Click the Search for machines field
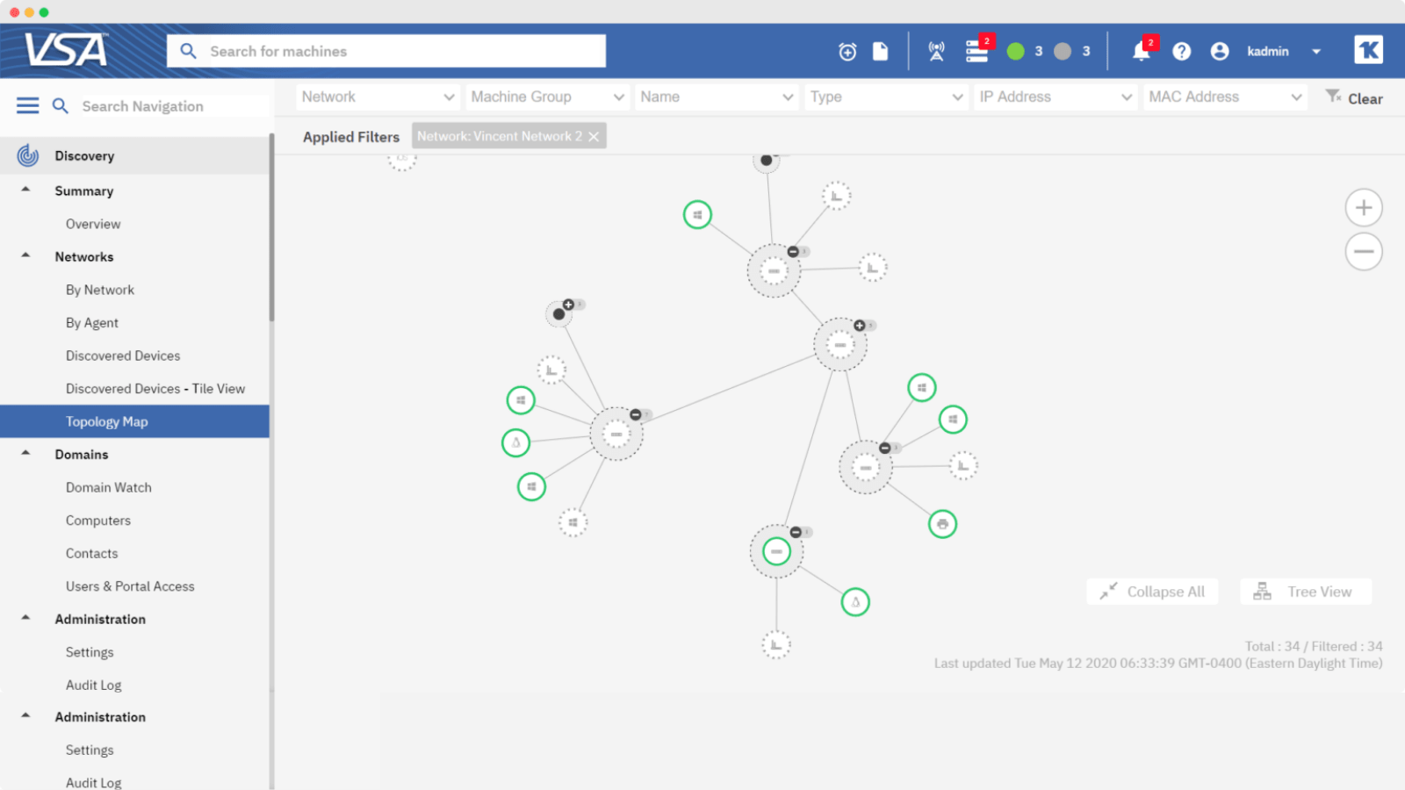Screen dimensions: 1405x790 tap(386, 51)
